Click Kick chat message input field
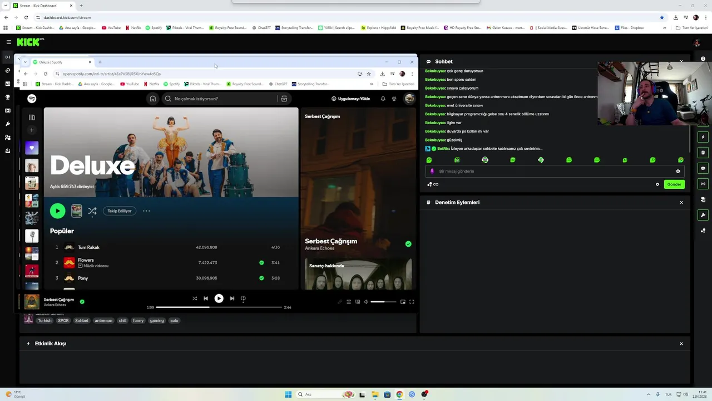Image resolution: width=712 pixels, height=401 pixels. 555,171
